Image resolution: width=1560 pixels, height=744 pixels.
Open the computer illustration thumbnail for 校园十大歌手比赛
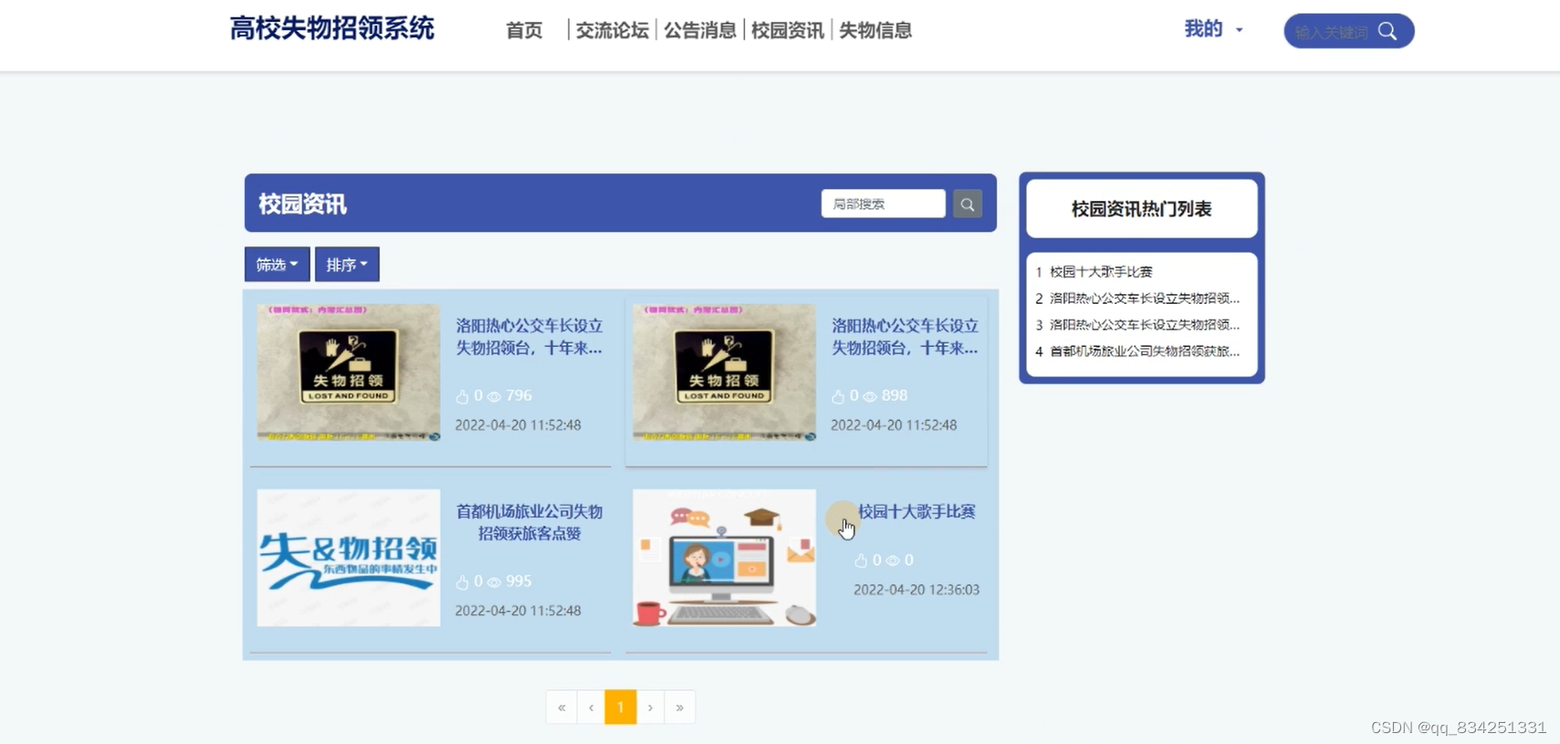coord(724,558)
